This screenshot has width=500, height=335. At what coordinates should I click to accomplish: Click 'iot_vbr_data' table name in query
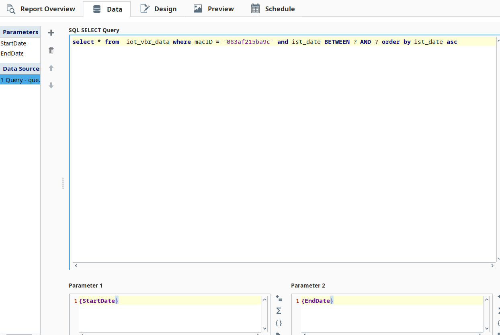click(148, 42)
